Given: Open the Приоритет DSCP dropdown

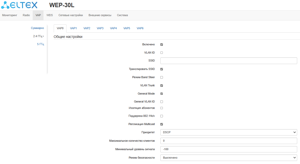Looking at the screenshot, I should coord(228,132).
